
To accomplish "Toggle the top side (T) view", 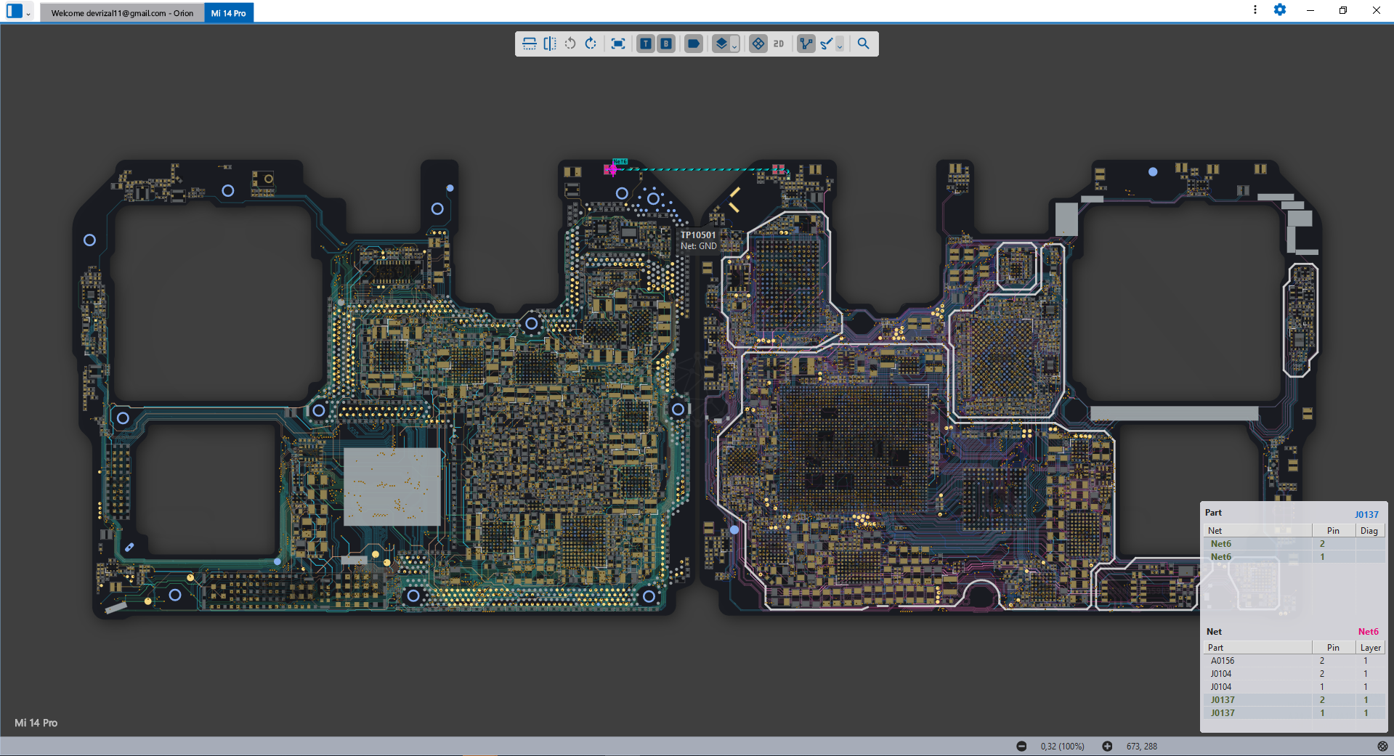I will tap(645, 44).
